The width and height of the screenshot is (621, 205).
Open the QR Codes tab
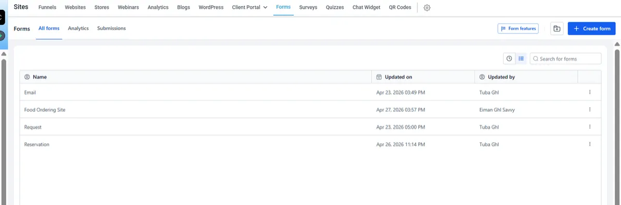tap(400, 8)
